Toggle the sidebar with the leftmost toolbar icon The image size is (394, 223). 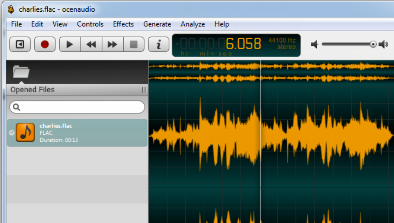(20, 44)
